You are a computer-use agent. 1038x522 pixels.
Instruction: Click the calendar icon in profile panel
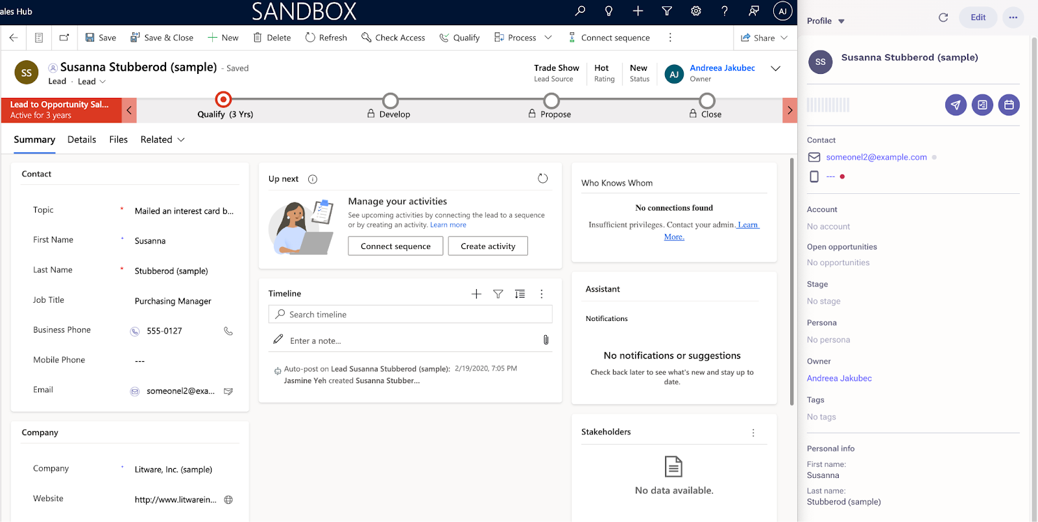click(1009, 104)
